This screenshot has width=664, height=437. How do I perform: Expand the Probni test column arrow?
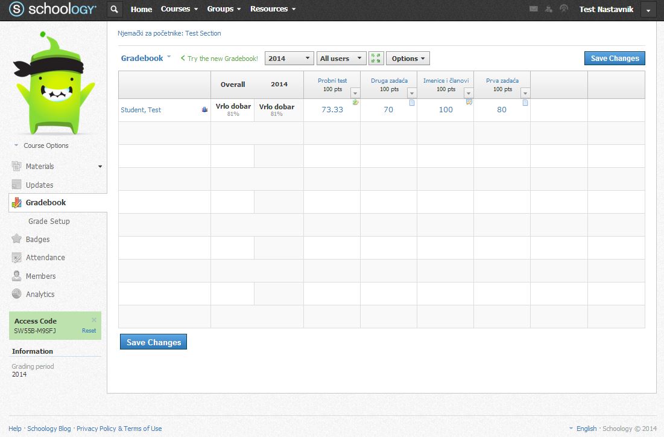click(355, 93)
